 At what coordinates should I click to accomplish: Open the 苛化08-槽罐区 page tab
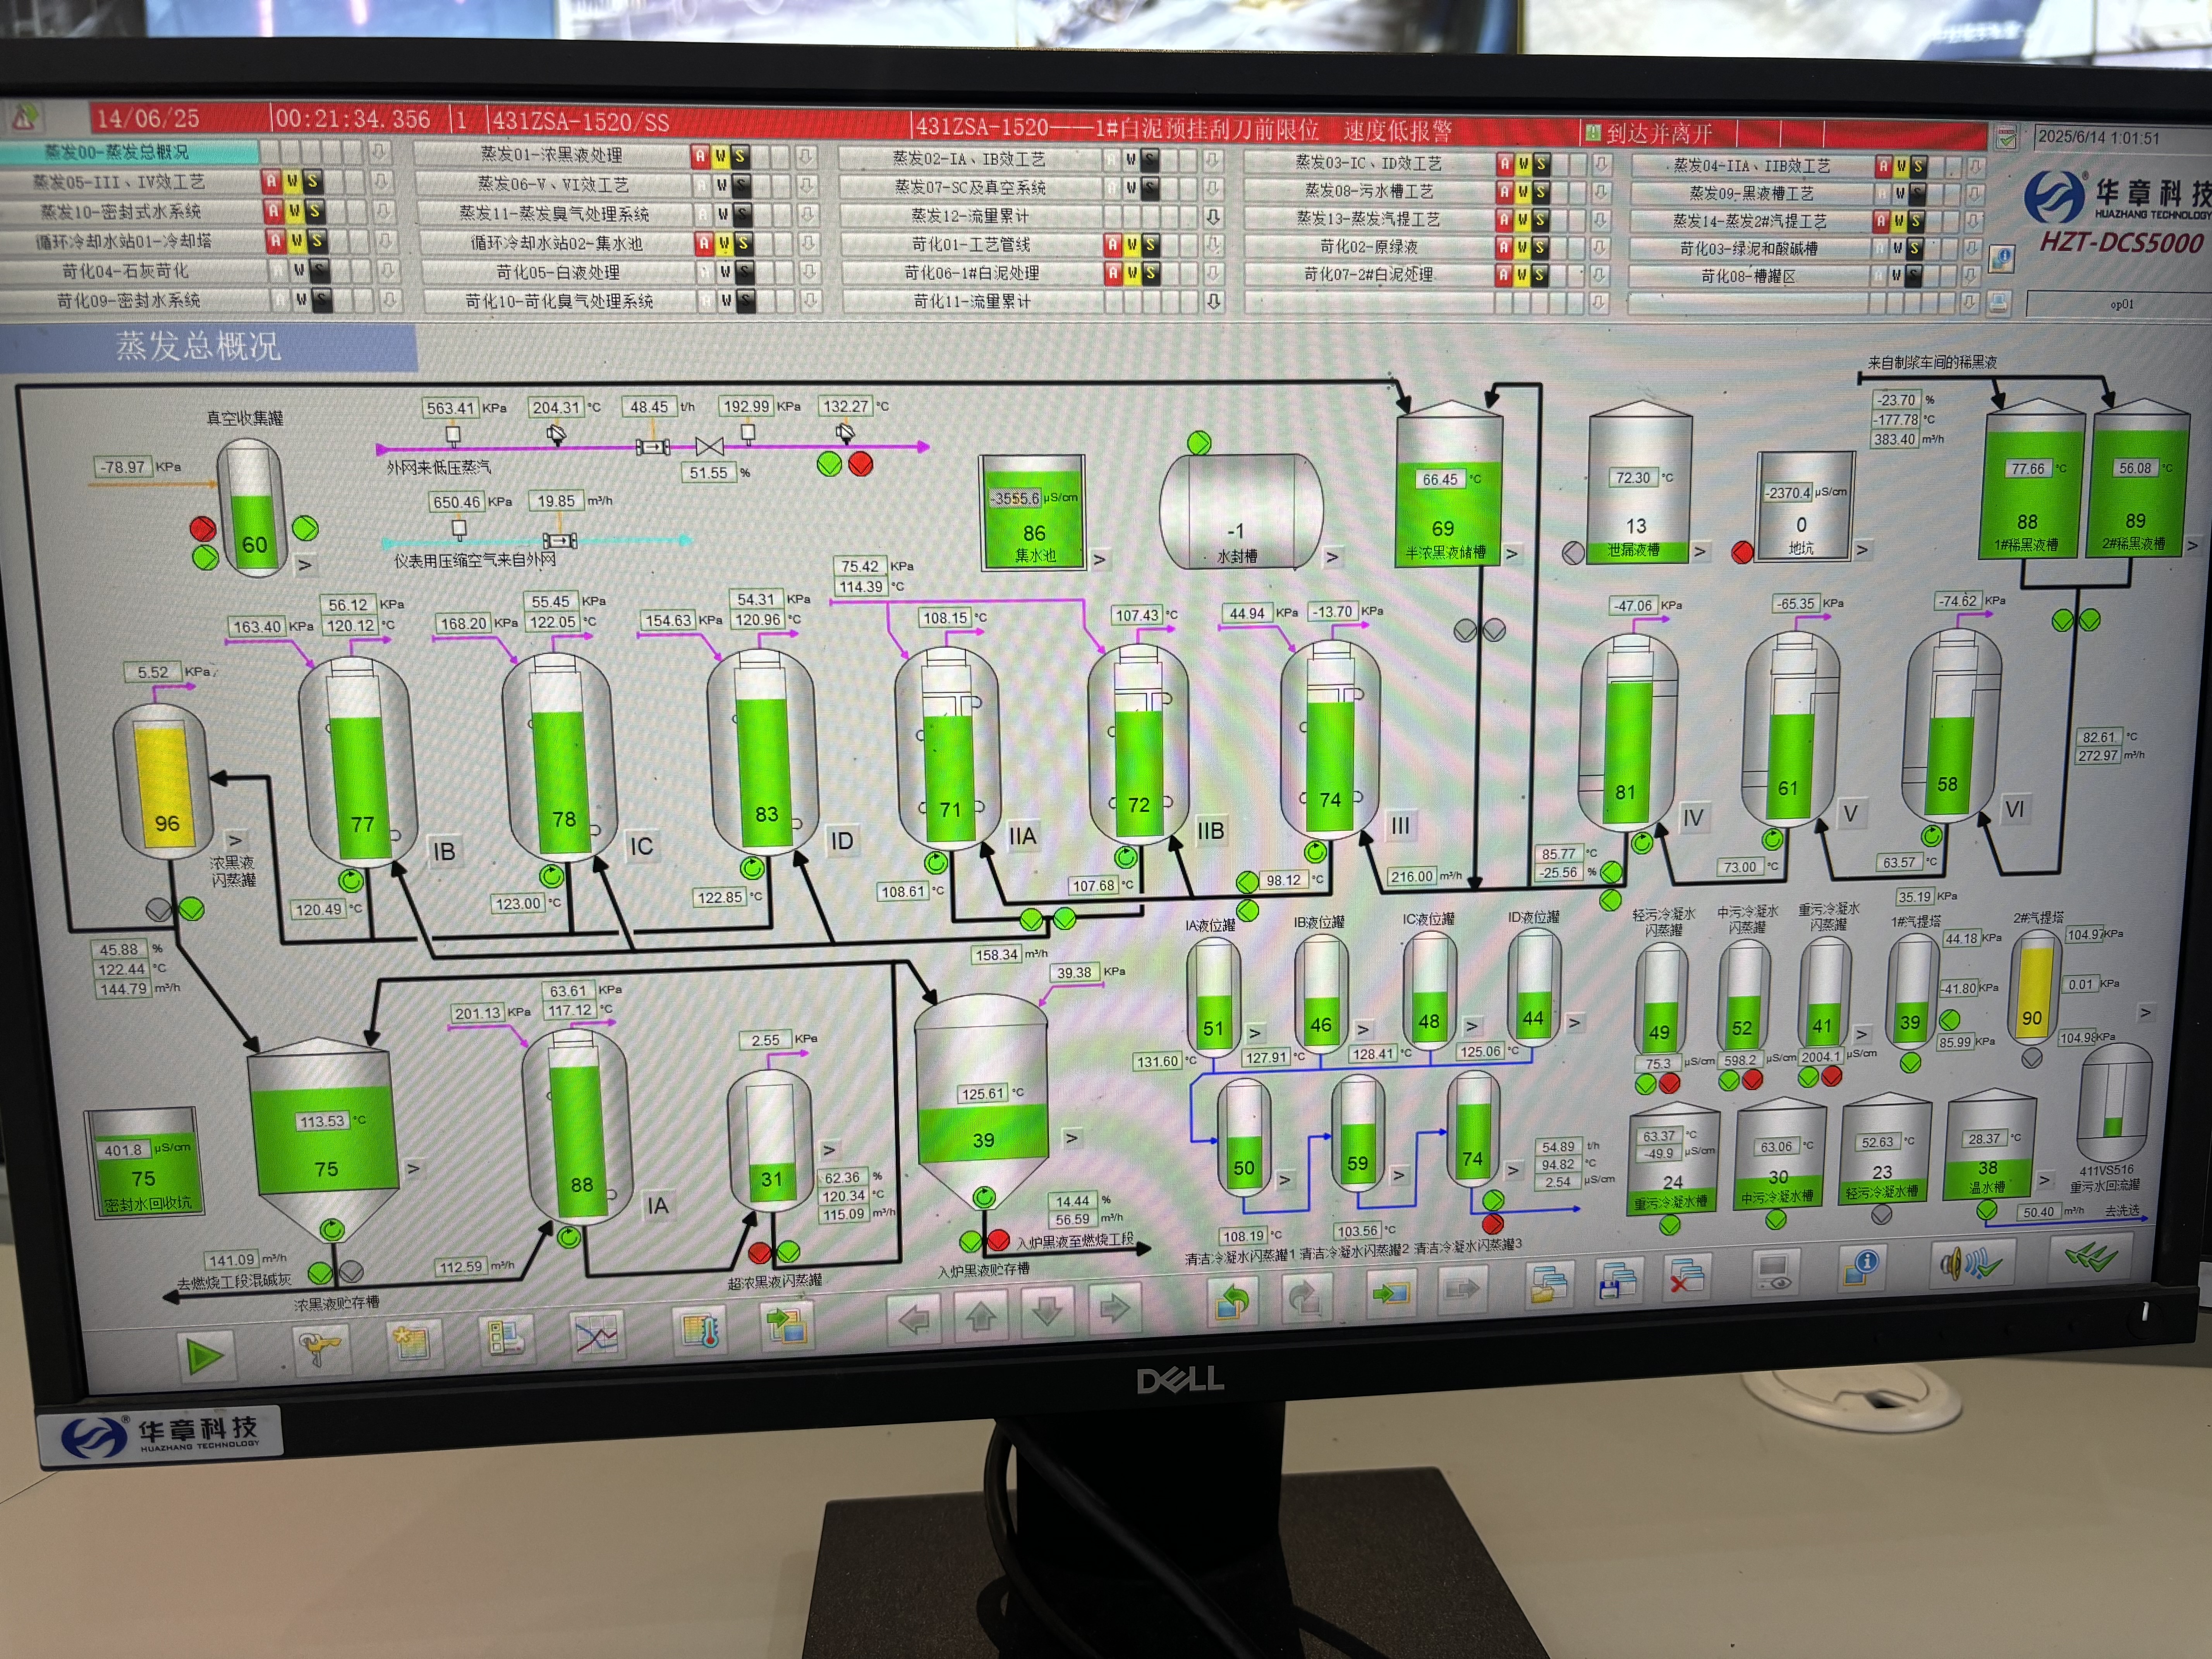(x=1748, y=276)
